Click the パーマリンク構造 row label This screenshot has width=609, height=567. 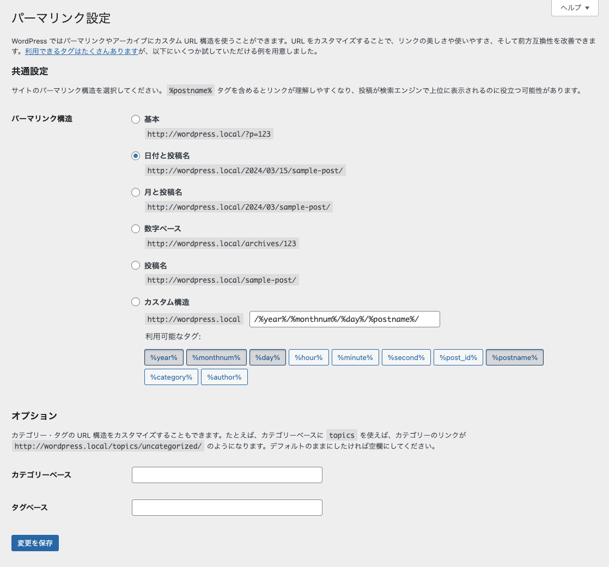(42, 119)
